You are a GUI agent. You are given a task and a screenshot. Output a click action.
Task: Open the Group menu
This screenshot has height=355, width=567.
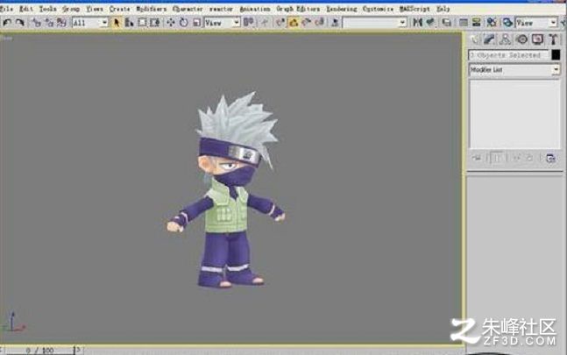(71, 9)
